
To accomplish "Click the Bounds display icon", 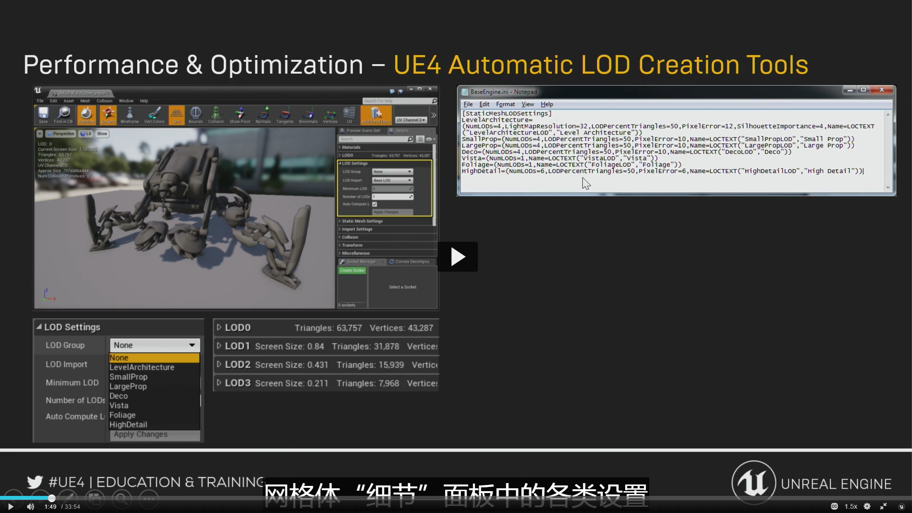I will 195,115.
